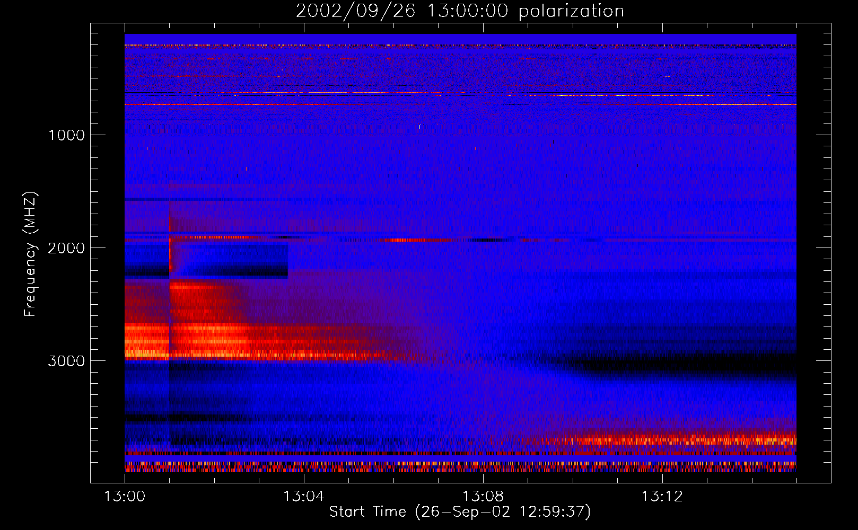Click the 13:12 time tick label

point(662,497)
